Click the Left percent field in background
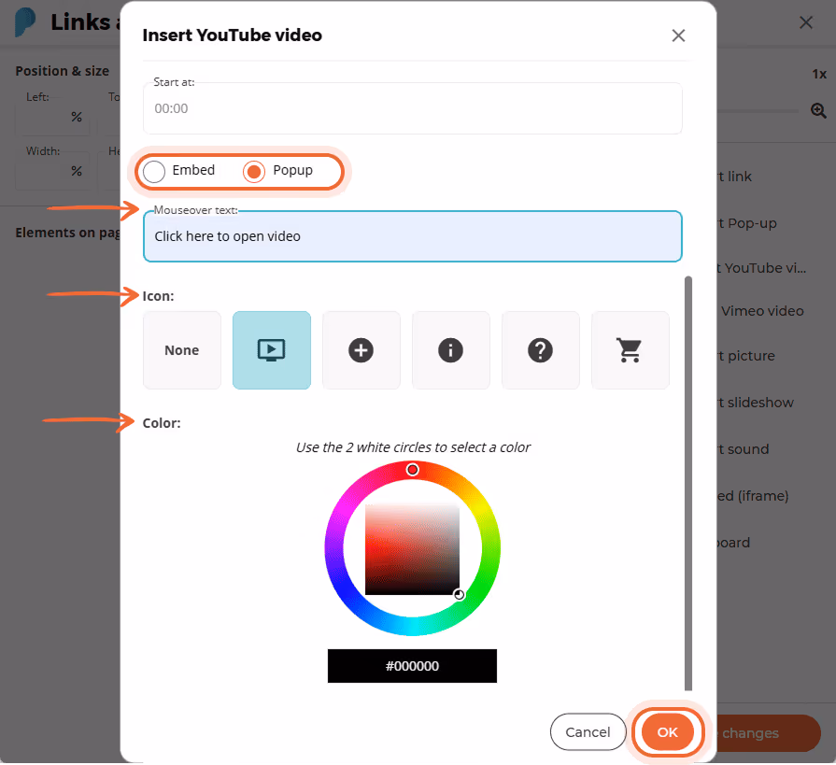The image size is (836, 765). tap(52, 118)
